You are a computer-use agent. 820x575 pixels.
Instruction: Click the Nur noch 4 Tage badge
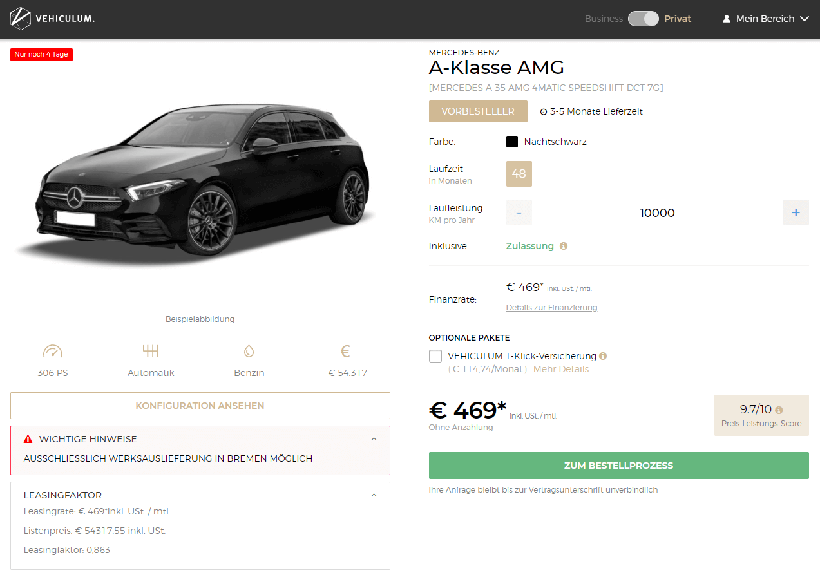coord(41,55)
